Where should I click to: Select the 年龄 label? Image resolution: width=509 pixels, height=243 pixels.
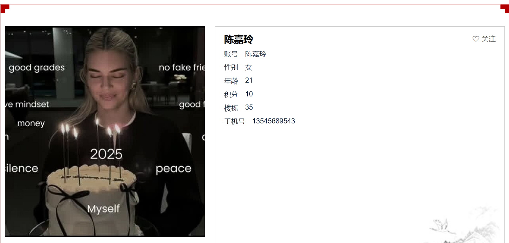pyautogui.click(x=231, y=81)
